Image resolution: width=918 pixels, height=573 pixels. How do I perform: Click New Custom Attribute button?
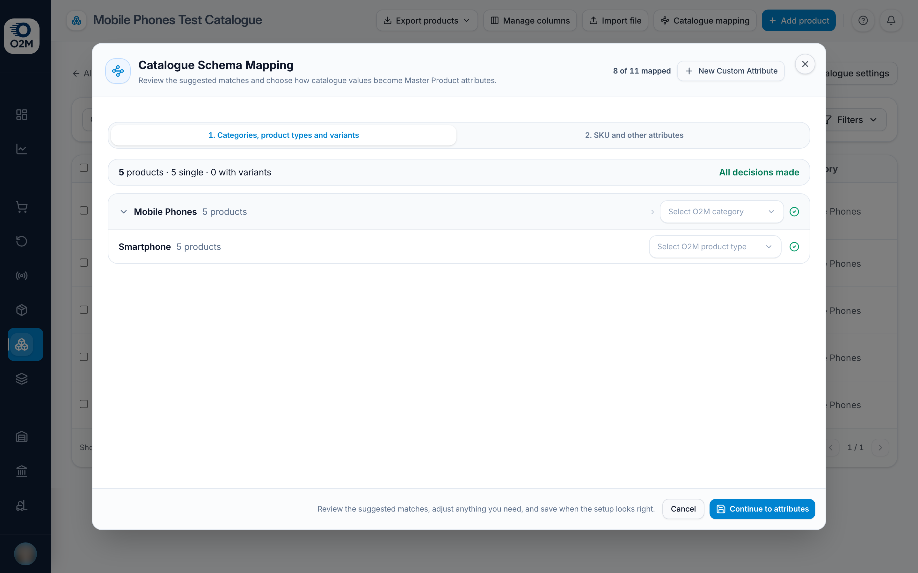[x=731, y=71]
